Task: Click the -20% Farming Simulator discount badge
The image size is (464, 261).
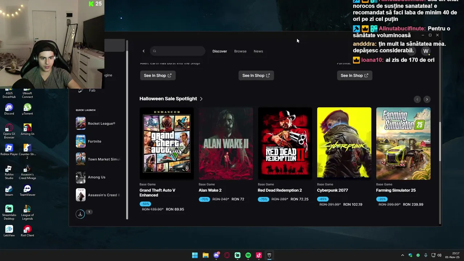Action: click(382, 199)
